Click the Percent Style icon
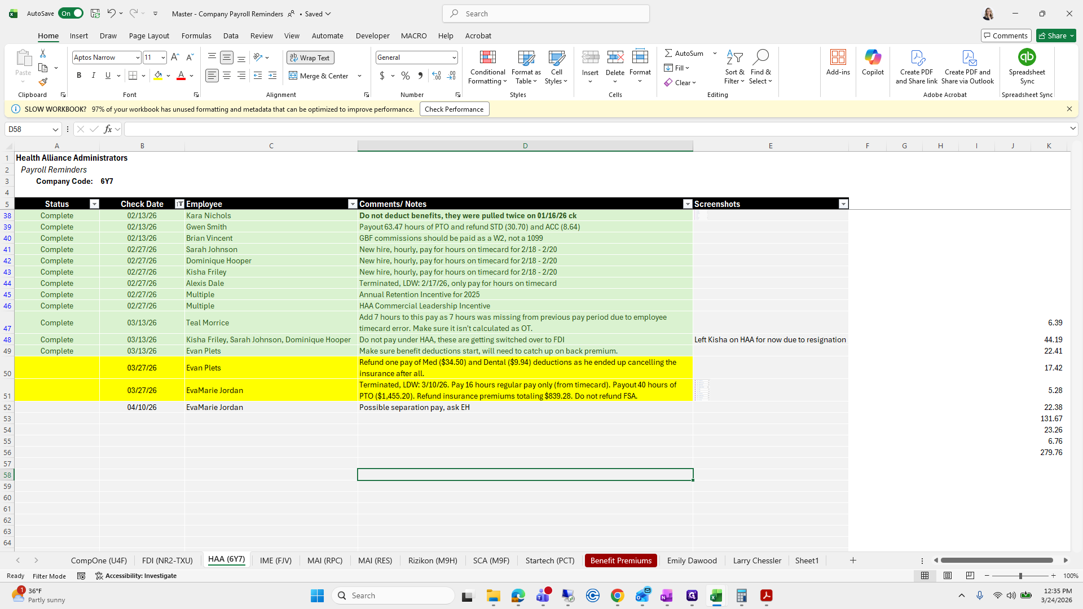This screenshot has width=1083, height=609. click(406, 76)
